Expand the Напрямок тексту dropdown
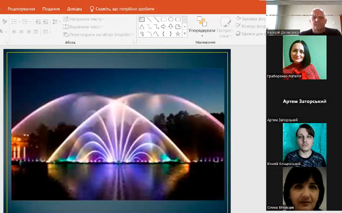 click(x=85, y=19)
